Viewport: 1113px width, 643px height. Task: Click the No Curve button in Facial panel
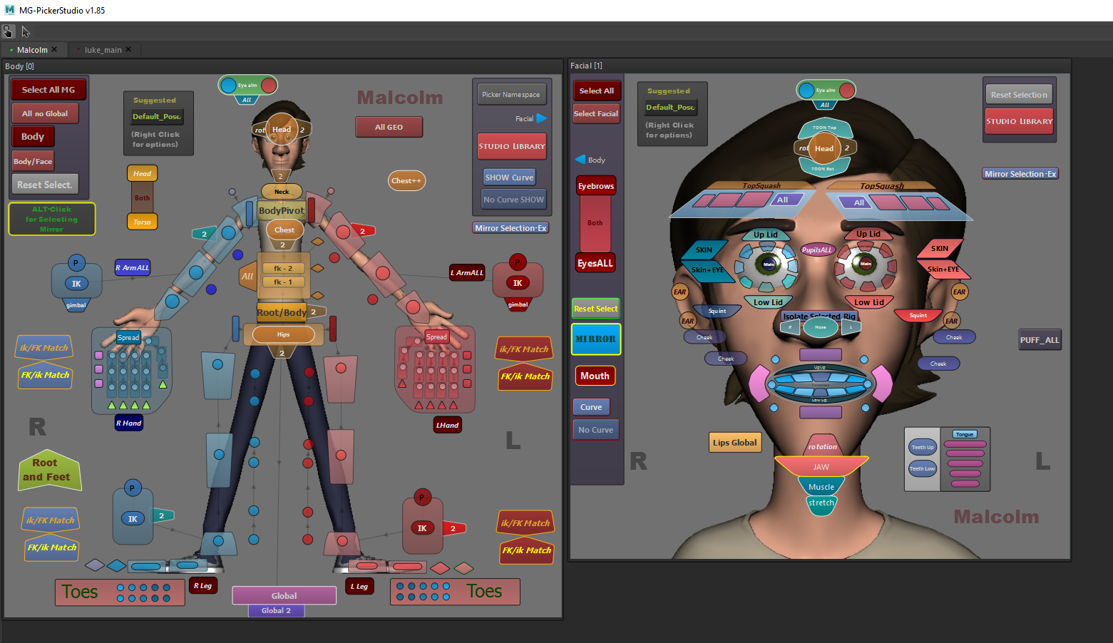(x=596, y=430)
